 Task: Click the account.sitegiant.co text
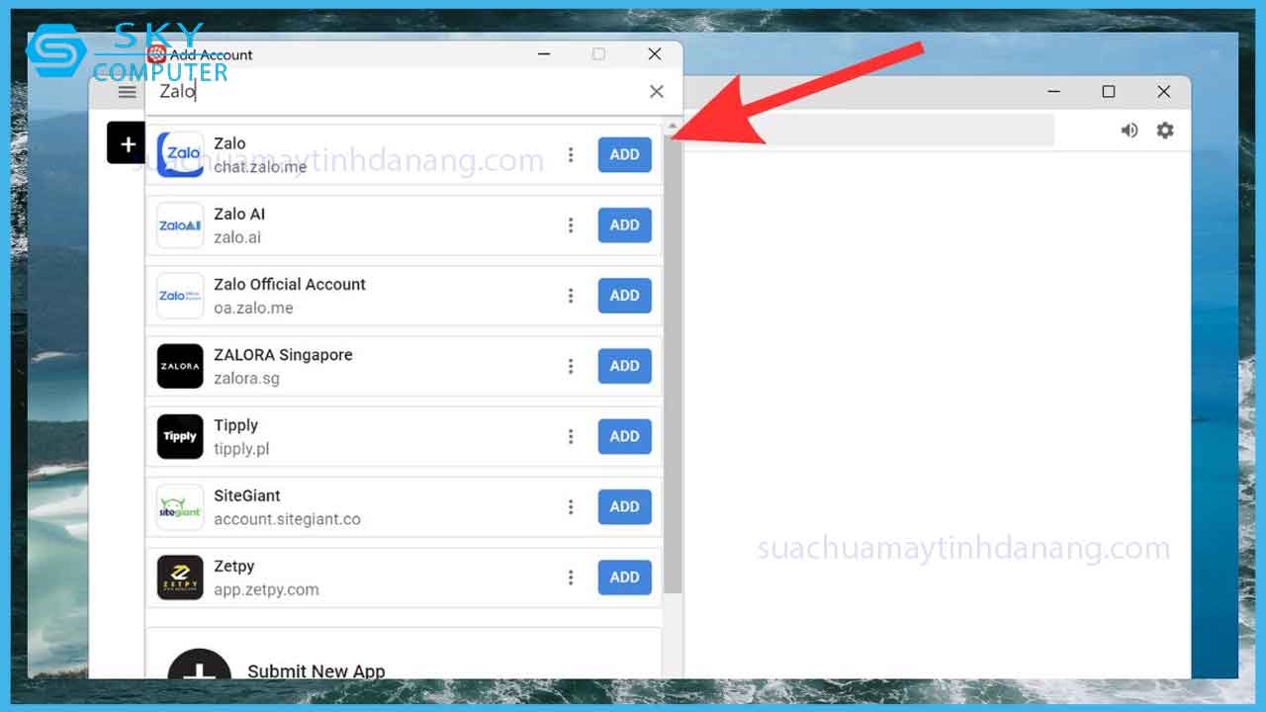pos(287,519)
